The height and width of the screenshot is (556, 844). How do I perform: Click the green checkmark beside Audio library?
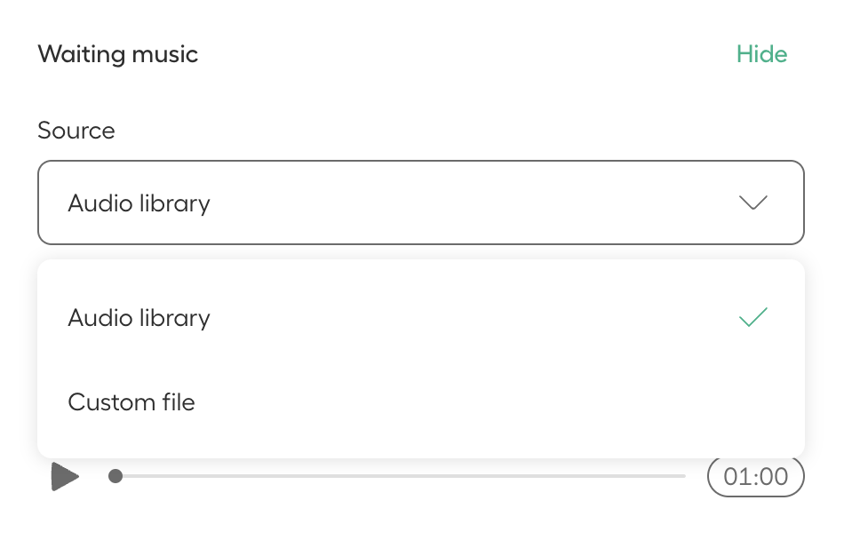(x=753, y=317)
